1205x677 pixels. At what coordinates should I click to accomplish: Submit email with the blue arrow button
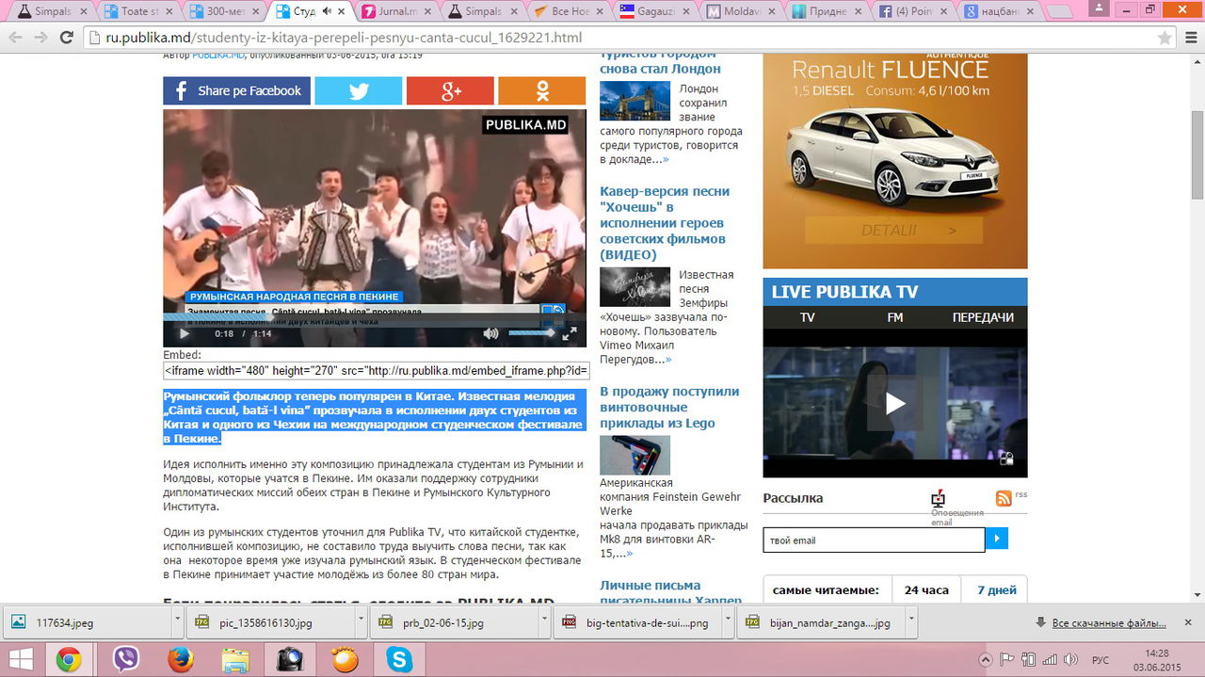click(x=997, y=540)
